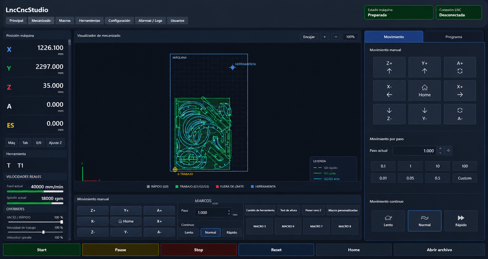Click Encajar to fit the view
This screenshot has width=488, height=259.
309,37
